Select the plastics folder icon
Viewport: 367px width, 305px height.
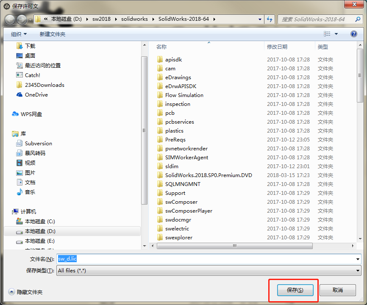pyautogui.click(x=160, y=130)
